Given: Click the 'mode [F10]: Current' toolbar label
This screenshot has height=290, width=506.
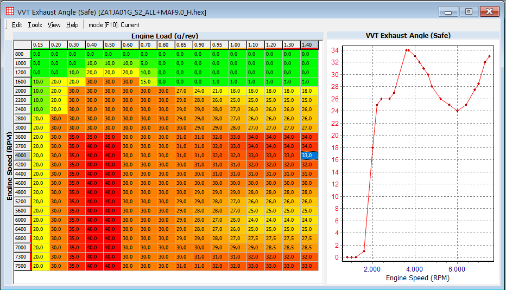Looking at the screenshot, I should coord(113,24).
